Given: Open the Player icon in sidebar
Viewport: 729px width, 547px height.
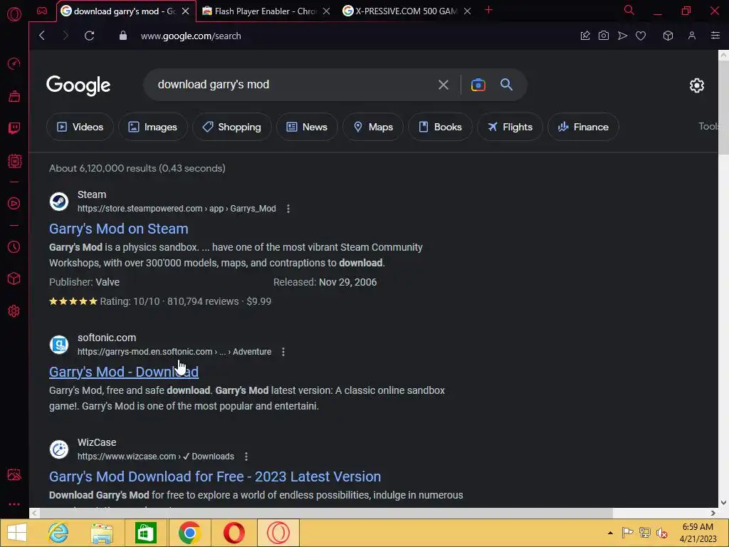Looking at the screenshot, I should point(14,203).
